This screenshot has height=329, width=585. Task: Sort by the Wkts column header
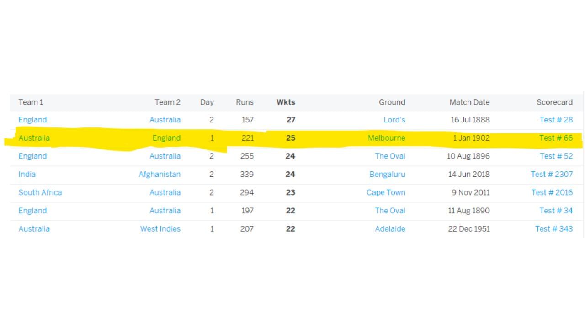pyautogui.click(x=286, y=102)
